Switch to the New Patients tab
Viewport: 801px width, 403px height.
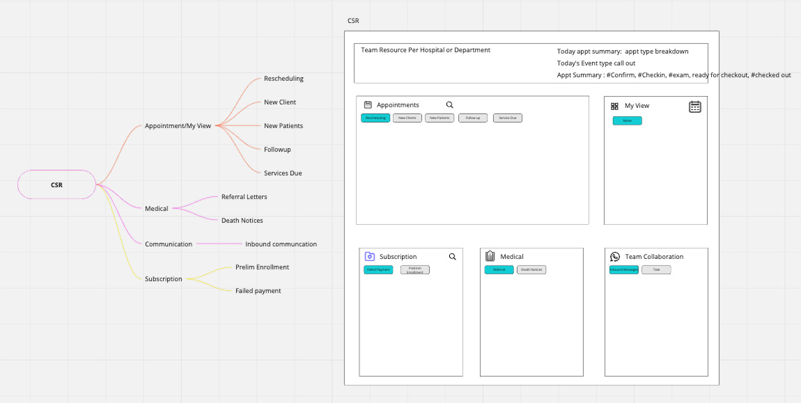[x=440, y=118]
